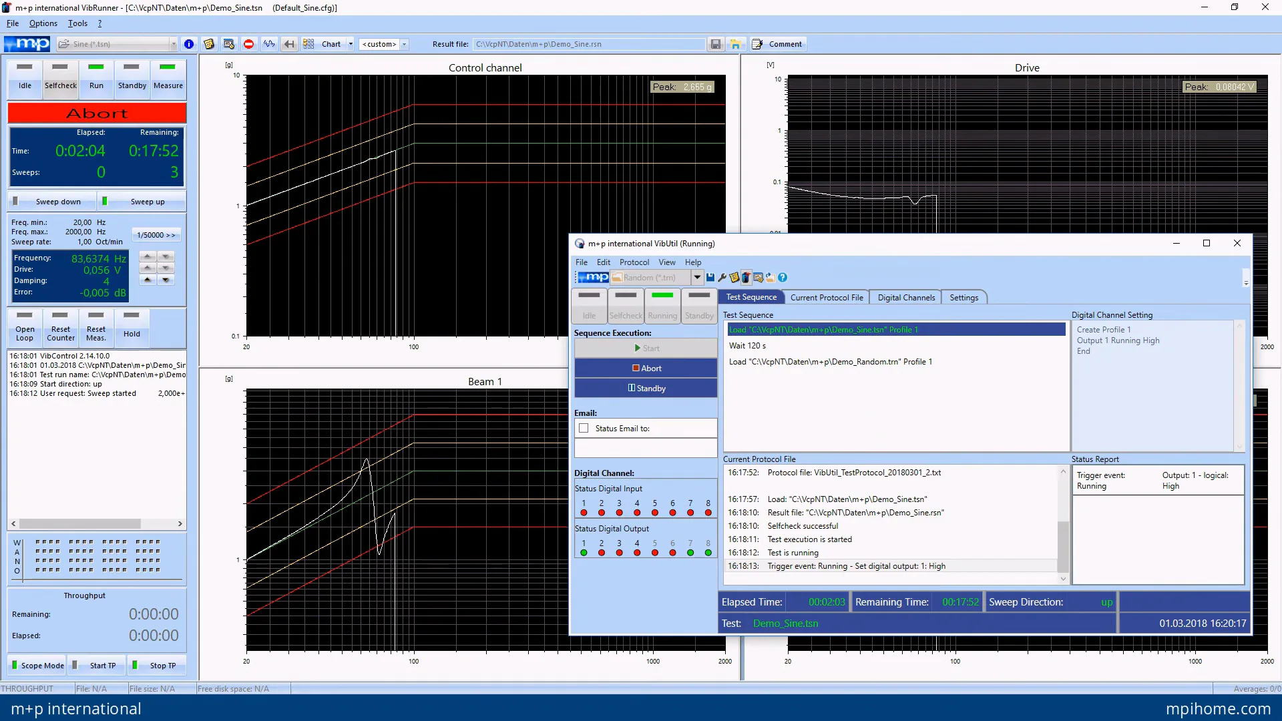Screen dimensions: 1282x721
Task: Expand the Chart dropdown arrow
Action: (x=351, y=44)
